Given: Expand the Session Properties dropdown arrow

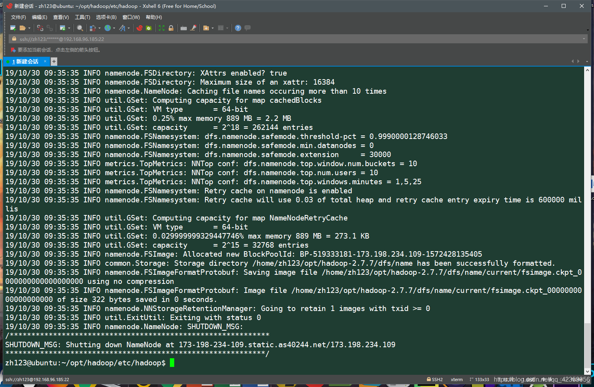Looking at the screenshot, I should [69, 28].
